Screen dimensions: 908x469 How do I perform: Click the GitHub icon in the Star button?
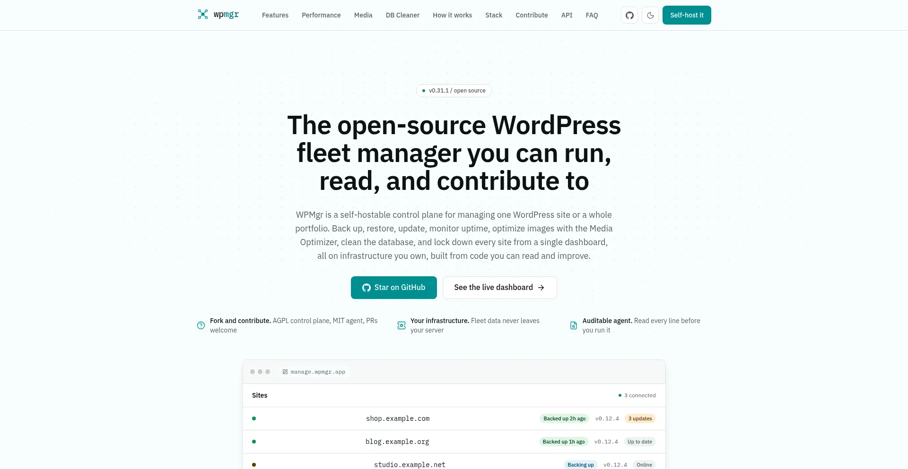[367, 288]
